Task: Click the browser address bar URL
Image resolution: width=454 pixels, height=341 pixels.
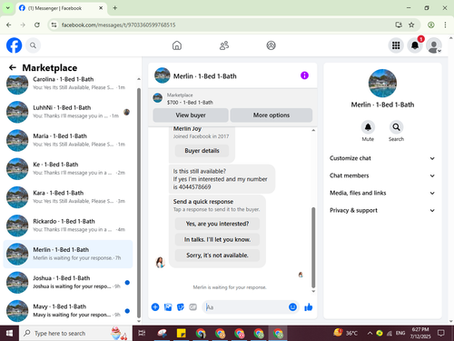Action: [x=119, y=25]
